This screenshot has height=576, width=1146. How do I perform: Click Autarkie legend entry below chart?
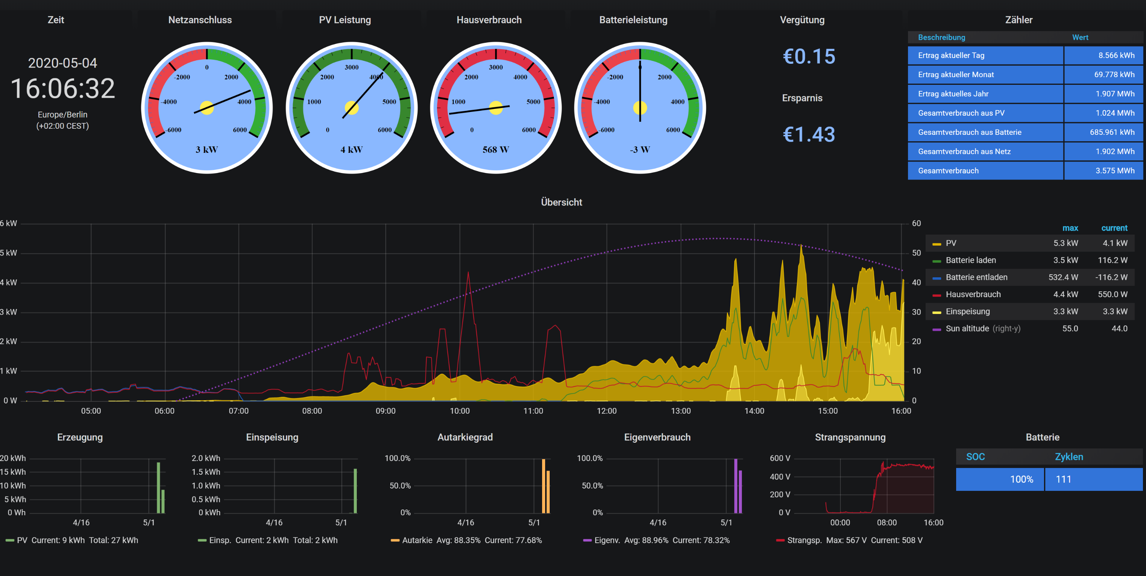(x=417, y=540)
